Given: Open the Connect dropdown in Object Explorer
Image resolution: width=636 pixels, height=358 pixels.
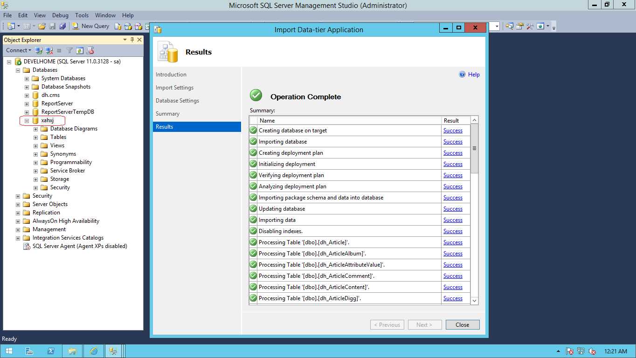Looking at the screenshot, I should tap(19, 50).
